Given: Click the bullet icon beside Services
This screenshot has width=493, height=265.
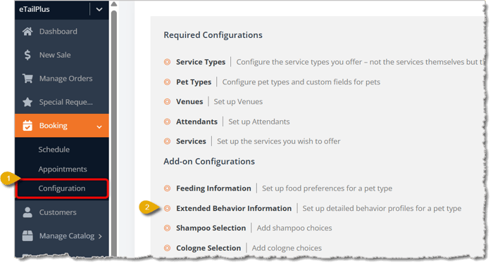Looking at the screenshot, I should click(x=168, y=141).
